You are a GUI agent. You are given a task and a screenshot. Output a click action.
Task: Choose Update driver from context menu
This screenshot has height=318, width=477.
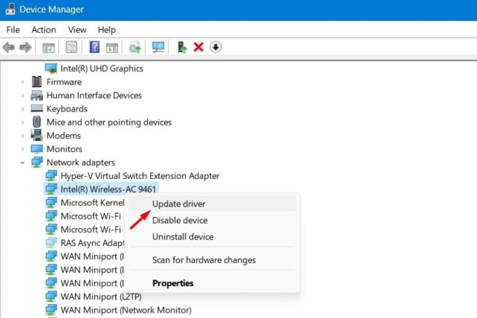(212, 204)
